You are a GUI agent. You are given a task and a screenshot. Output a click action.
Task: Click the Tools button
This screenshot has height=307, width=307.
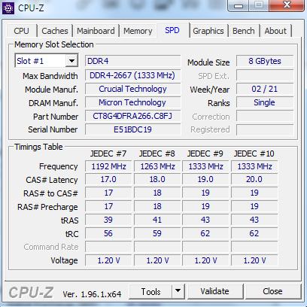[151, 291]
